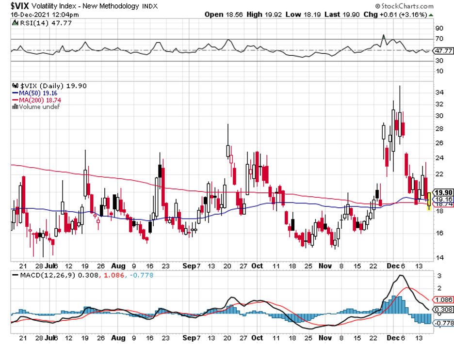Click the Chg +0.61 (+3.16%) value
This screenshot has height=344, width=454.
395,15
